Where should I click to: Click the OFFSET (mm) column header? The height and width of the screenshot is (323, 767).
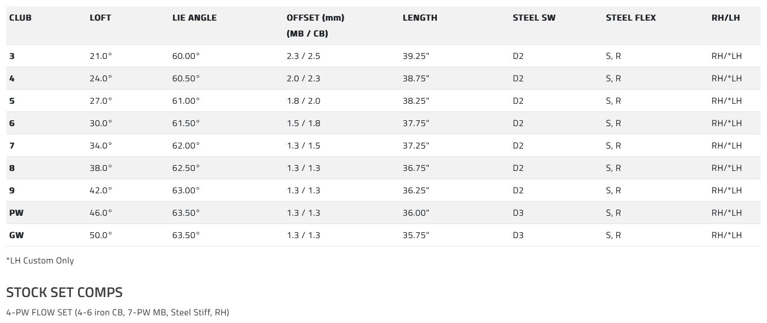point(315,18)
